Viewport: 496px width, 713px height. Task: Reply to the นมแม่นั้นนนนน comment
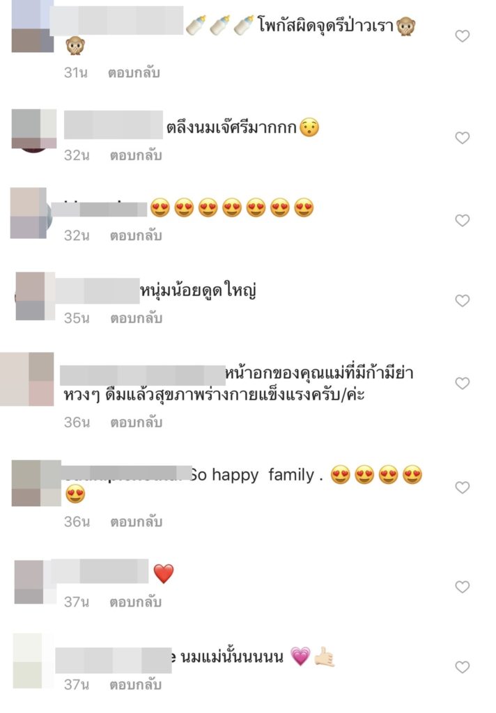[136, 684]
